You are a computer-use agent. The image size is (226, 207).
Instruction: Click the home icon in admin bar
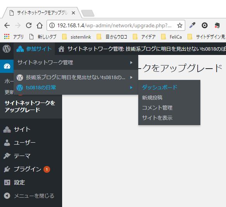[61, 49]
